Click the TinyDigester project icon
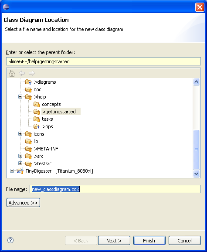 20,170
